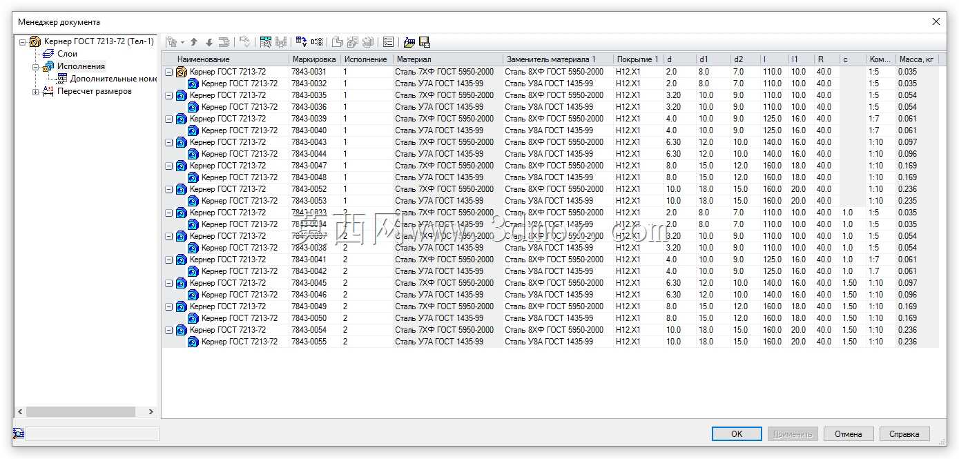This screenshot has width=959, height=459.
Task: Select Пересчет размеров in the tree
Action: point(95,91)
